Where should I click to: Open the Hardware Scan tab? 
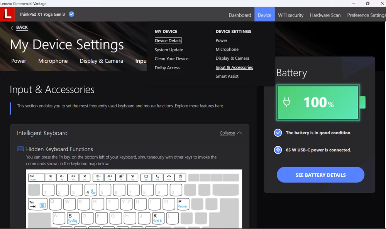(x=325, y=15)
